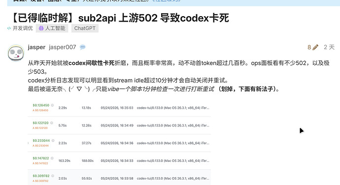Click the 2 天 post date
The width and height of the screenshot is (340, 185).
tap(329, 47)
